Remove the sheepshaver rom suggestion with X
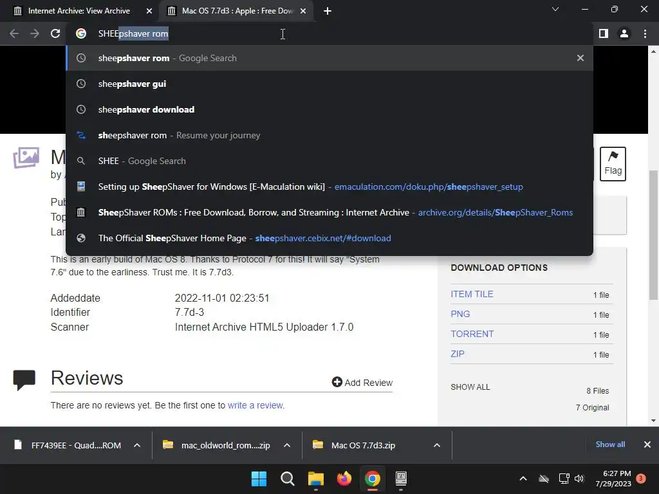Viewport: 659px width, 494px height. point(580,58)
